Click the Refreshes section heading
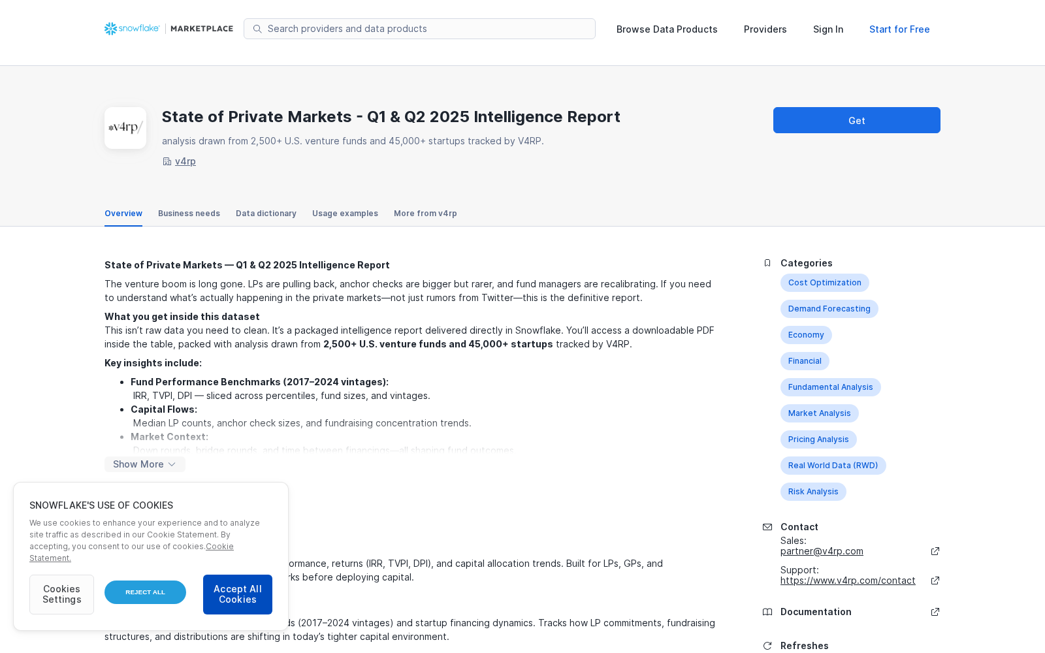Viewport: 1045px width, 653px height. coord(805,646)
